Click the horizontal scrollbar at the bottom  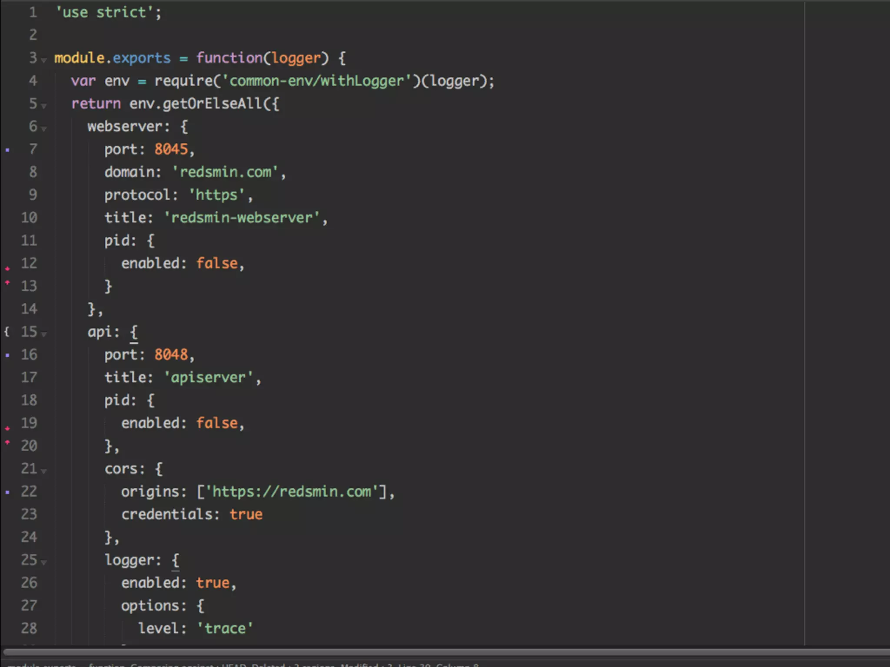point(445,652)
